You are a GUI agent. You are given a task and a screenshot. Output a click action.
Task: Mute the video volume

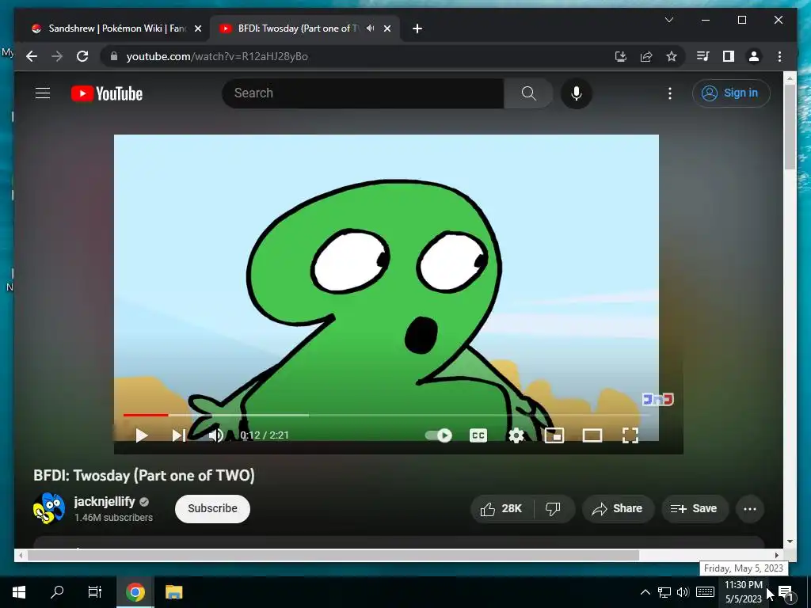coord(216,435)
